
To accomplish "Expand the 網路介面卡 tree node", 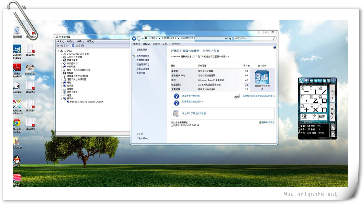I will tap(61, 92).
